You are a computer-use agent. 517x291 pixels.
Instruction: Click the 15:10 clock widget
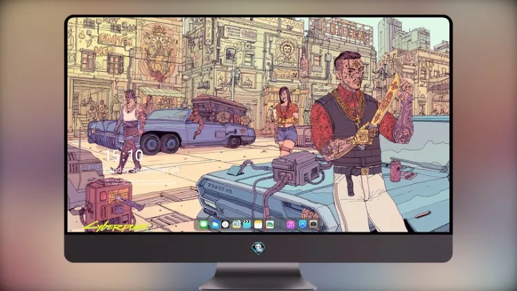pos(123,155)
